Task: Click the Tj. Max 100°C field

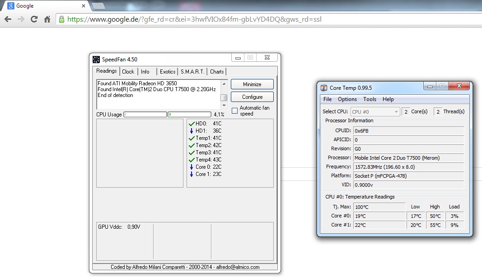Action: click(379, 207)
